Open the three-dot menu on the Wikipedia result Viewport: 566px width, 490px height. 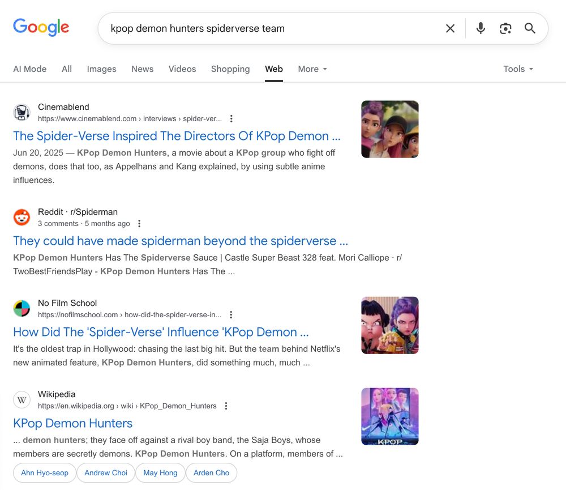click(x=226, y=406)
